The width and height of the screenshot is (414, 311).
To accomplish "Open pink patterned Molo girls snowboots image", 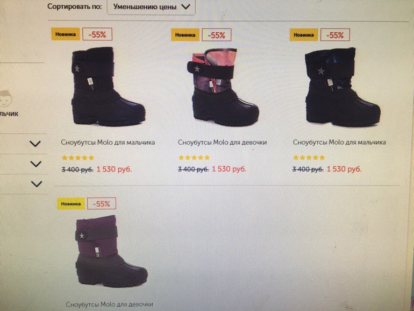I will 223,87.
